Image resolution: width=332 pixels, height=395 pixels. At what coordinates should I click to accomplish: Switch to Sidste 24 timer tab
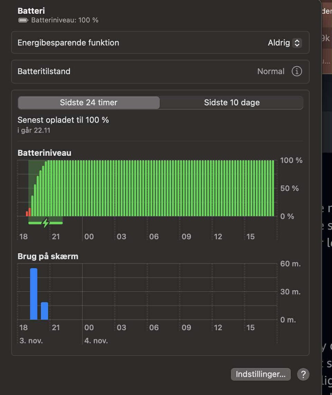[89, 103]
